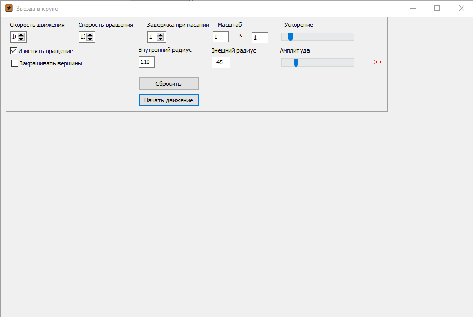
Task: Decrease Скорость вращения with down arrow
Action: [x=89, y=39]
